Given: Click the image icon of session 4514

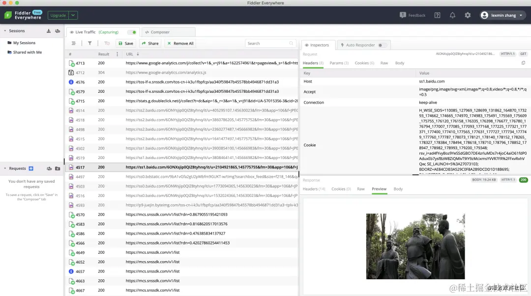Looking at the screenshot, I should pos(71,110).
